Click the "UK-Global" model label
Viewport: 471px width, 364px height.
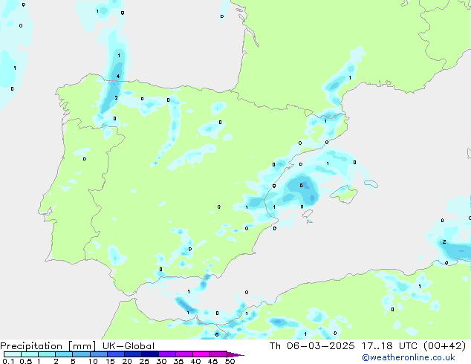pyautogui.click(x=129, y=346)
